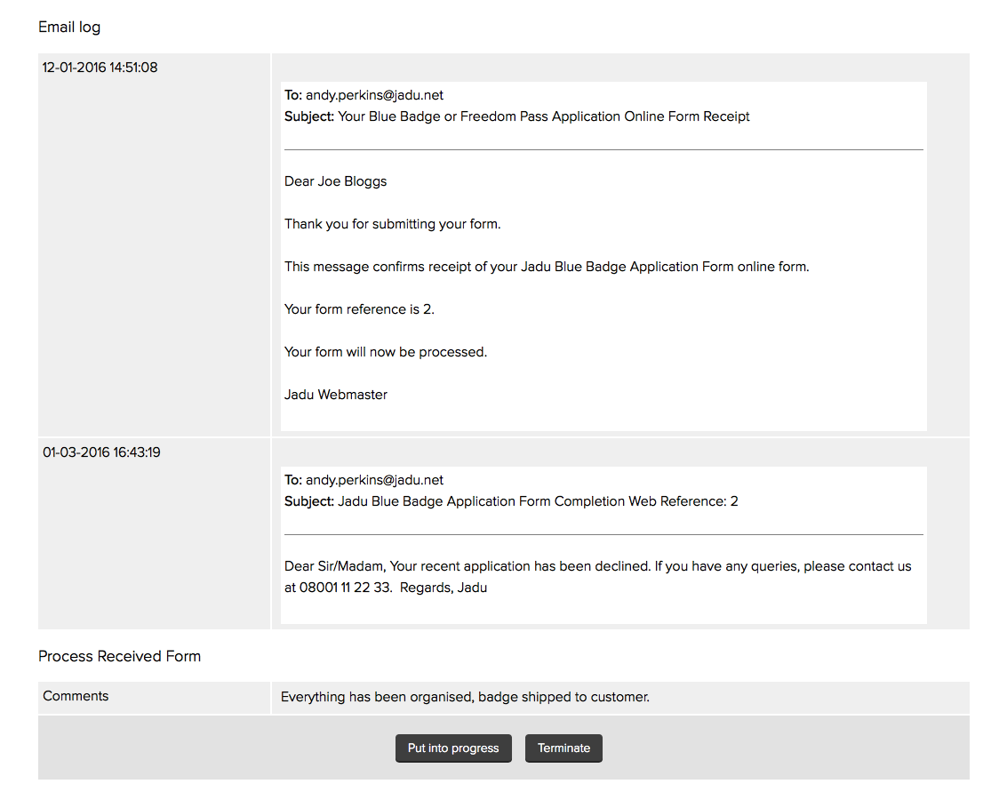Click the Freedom Pass Application receipt subject
The width and height of the screenshot is (1007, 800).
pyautogui.click(x=543, y=116)
